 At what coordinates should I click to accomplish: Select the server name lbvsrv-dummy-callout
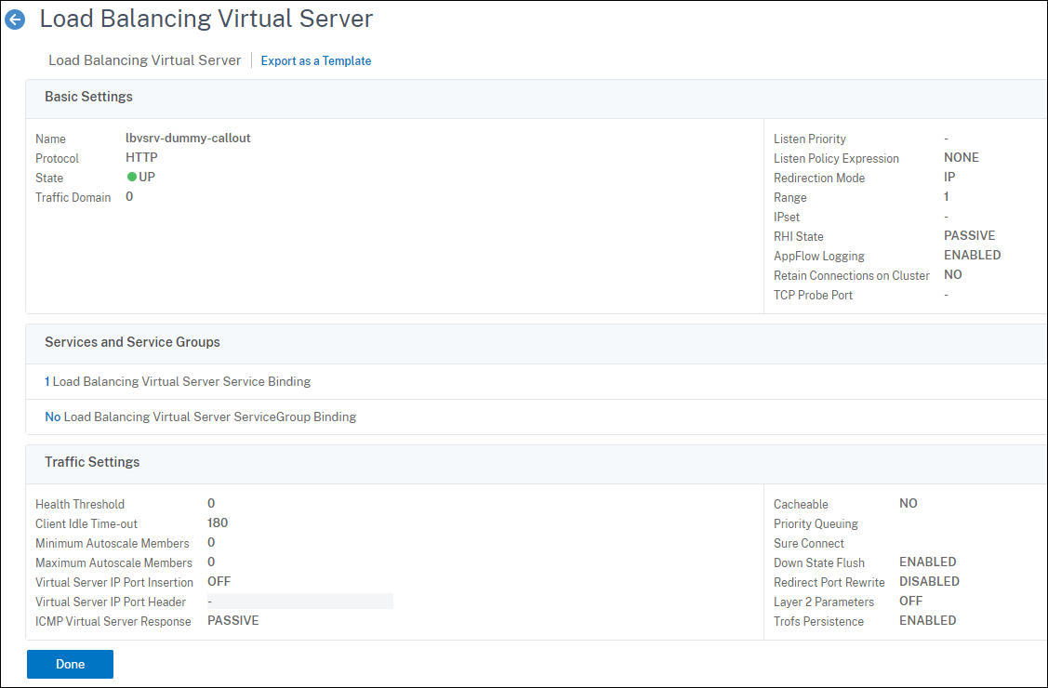coord(188,139)
